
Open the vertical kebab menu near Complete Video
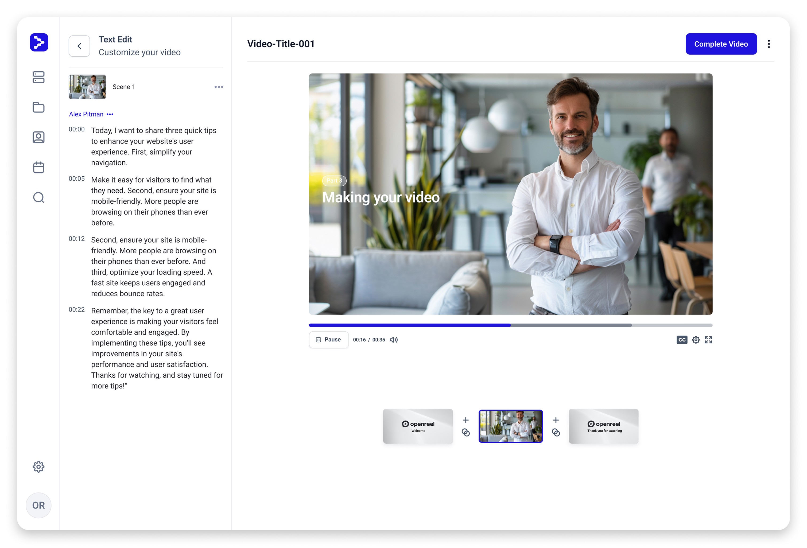[x=769, y=44]
